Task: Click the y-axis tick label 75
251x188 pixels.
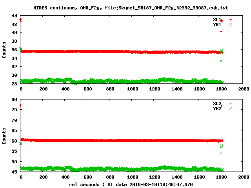Action: (14, 110)
